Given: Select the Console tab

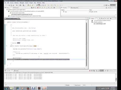Looking at the screenshot, I should [x=8, y=71].
